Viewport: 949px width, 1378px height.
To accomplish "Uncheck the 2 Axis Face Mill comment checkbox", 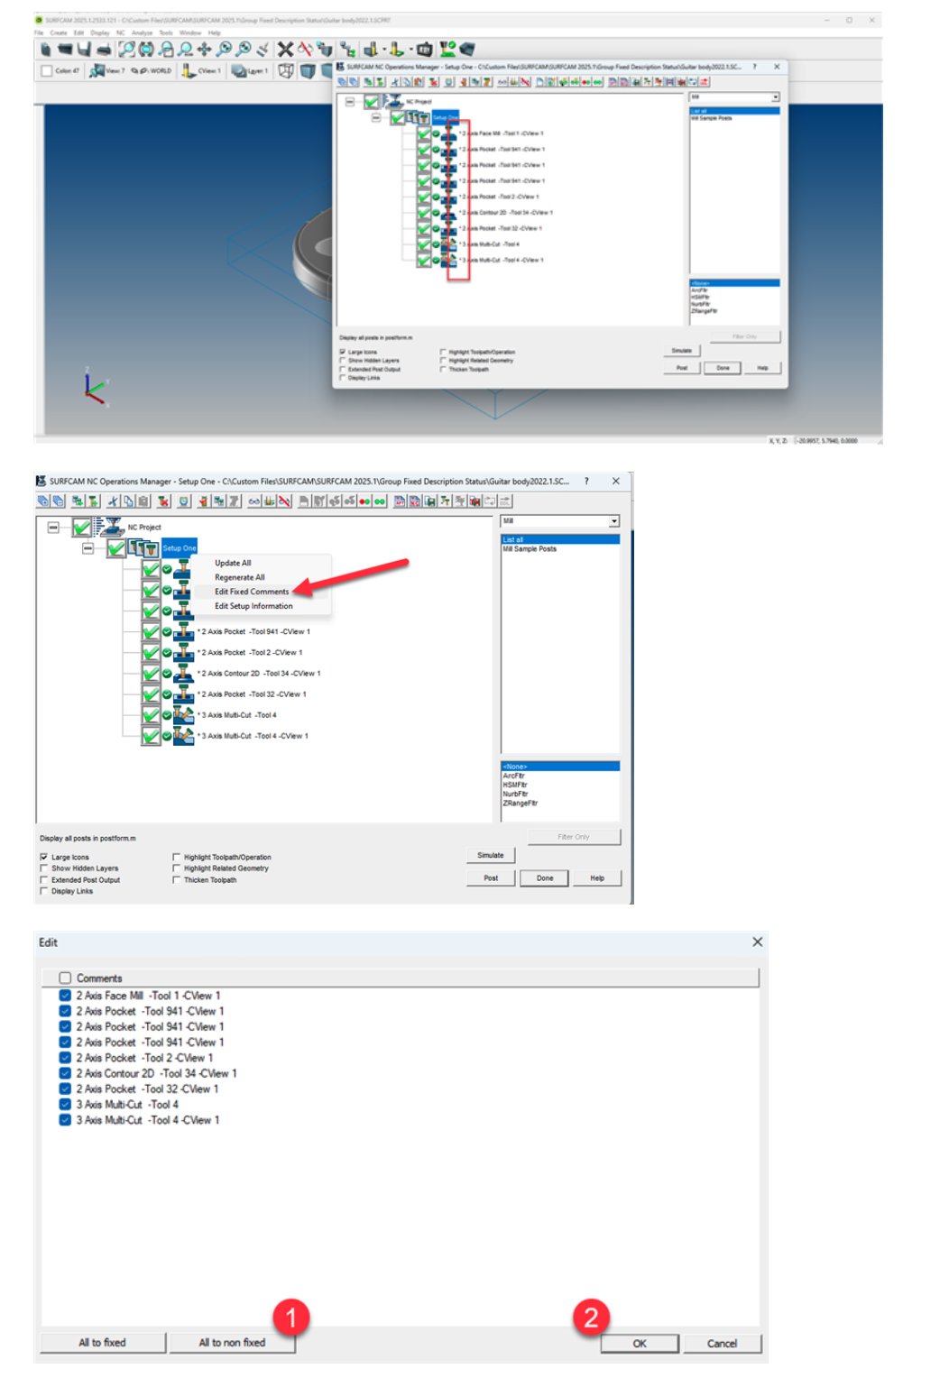I will click(x=64, y=995).
